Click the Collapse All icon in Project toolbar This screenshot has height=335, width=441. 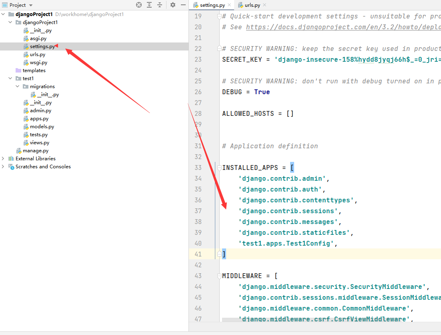point(159,5)
